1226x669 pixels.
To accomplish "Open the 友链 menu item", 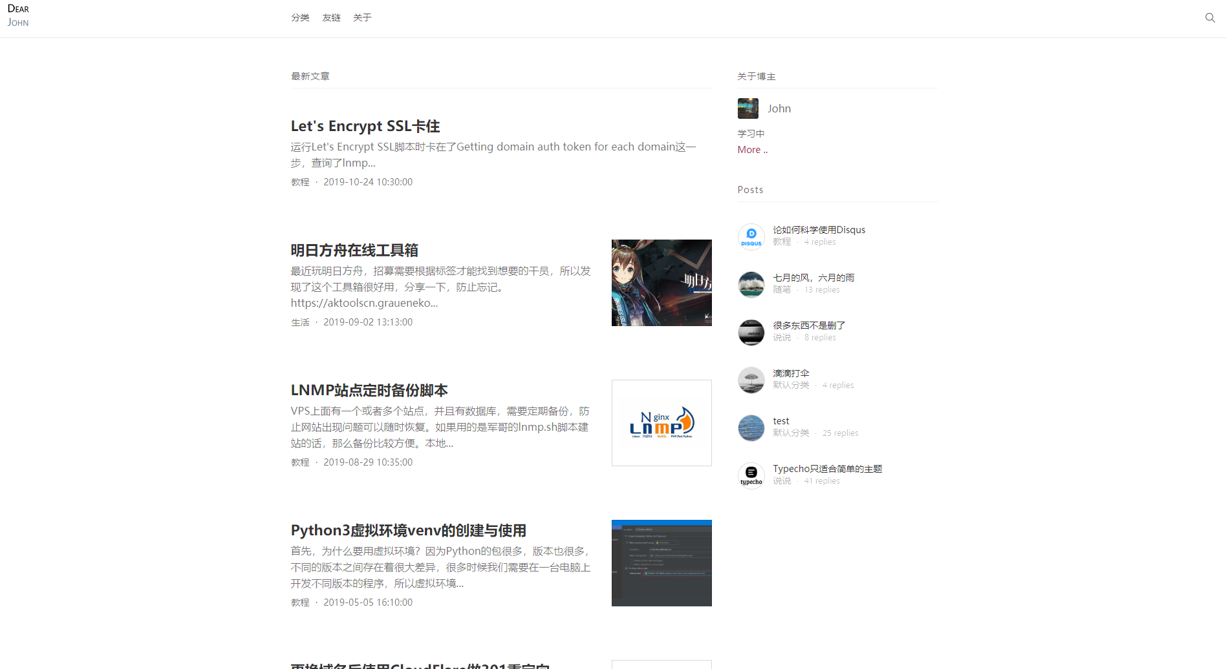I will coord(331,17).
